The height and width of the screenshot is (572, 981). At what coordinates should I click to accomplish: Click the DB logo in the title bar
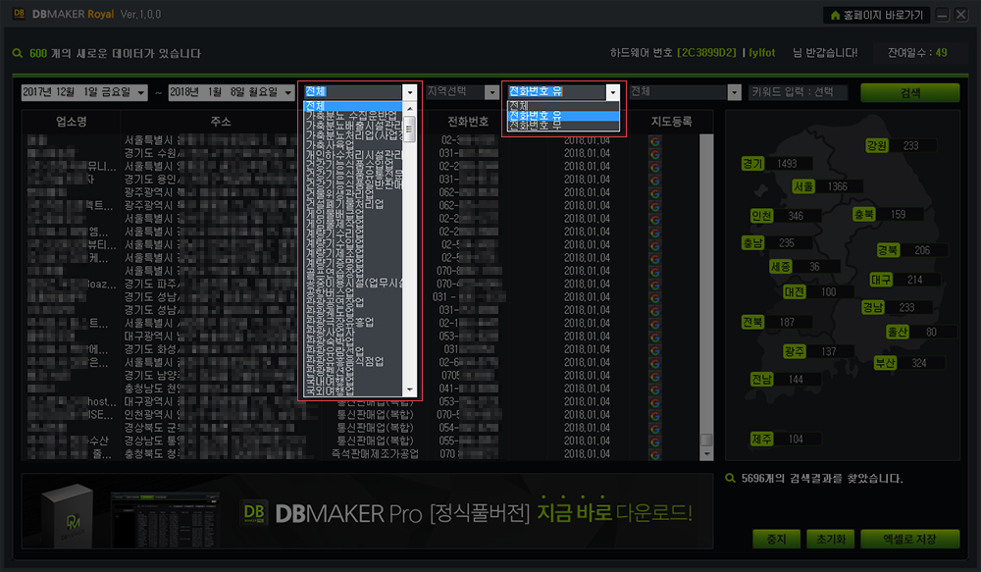(x=19, y=14)
